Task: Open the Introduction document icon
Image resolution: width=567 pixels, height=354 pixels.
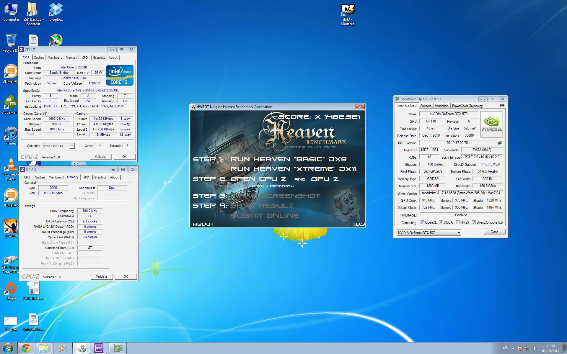Action: point(33,322)
